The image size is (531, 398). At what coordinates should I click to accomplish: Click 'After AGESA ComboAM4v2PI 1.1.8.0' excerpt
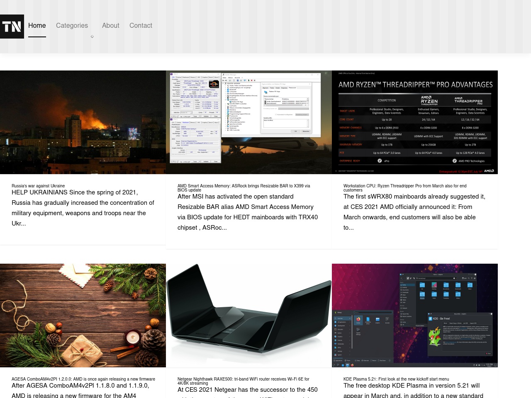[x=80, y=391]
